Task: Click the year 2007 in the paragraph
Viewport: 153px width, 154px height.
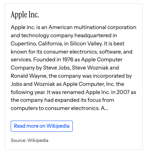Action: (123, 92)
